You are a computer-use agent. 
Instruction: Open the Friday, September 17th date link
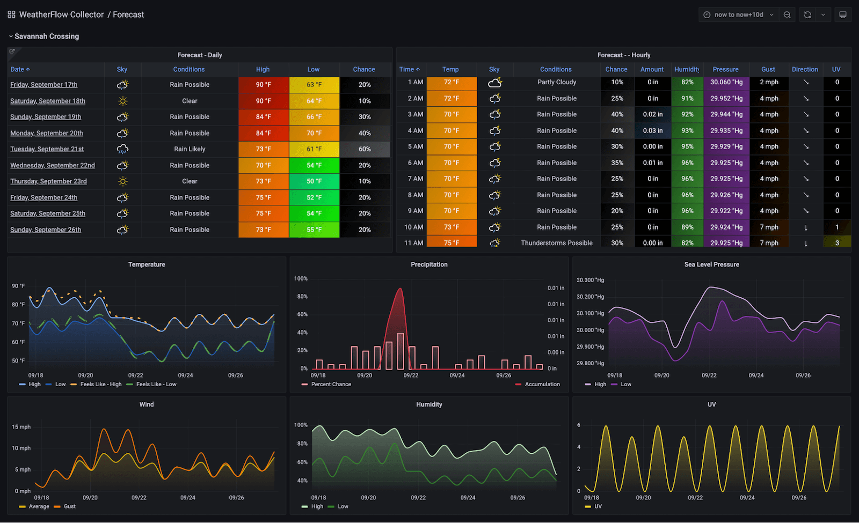43,84
